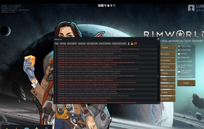
Task: Click the white info message filter icon
Action: [129, 43]
